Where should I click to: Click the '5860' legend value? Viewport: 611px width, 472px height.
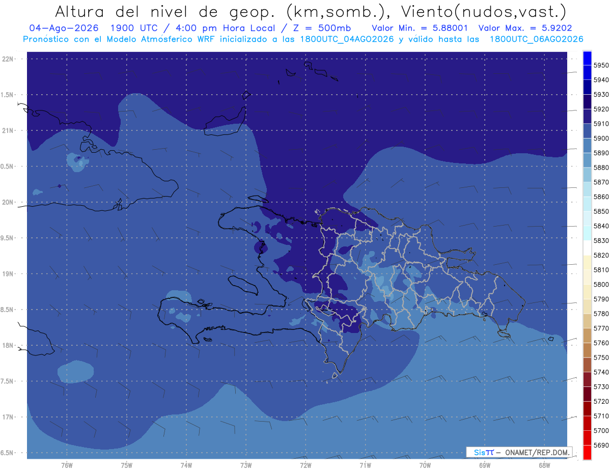pos(601,197)
